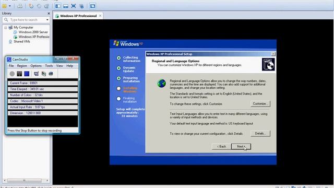
Task: Click the revert to snapshot icon
Action: pyautogui.click(x=39, y=6)
